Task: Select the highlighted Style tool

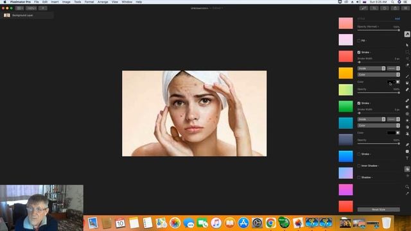Action: (407, 169)
